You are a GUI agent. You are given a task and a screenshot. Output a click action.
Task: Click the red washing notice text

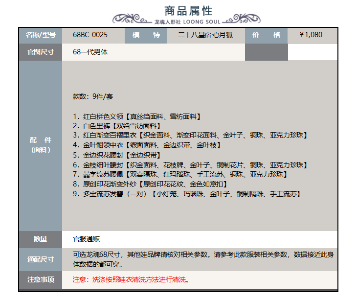pos(131,280)
